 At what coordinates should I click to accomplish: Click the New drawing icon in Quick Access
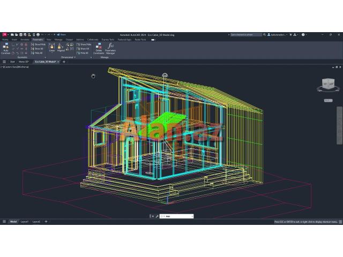(12, 34)
